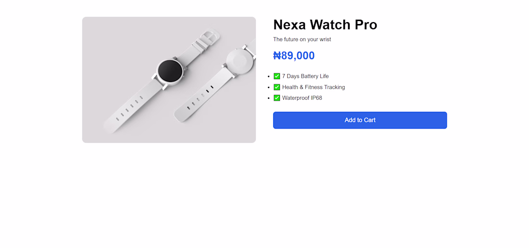Image resolution: width=529 pixels, height=248 pixels.
Task: Click the green checkmark beside Health & Fitness Tracking
Action: tap(277, 87)
